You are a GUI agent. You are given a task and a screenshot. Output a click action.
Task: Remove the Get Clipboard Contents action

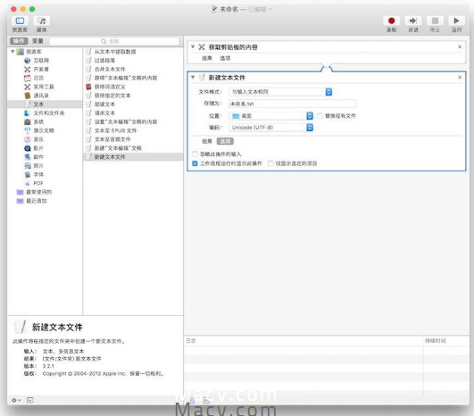click(x=460, y=46)
